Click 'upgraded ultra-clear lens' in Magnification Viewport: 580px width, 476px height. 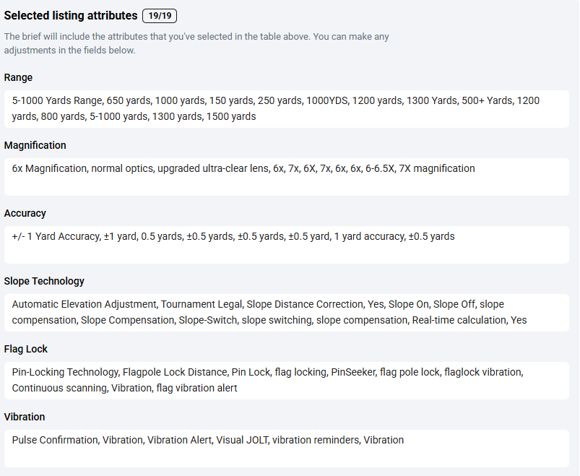[x=213, y=168]
